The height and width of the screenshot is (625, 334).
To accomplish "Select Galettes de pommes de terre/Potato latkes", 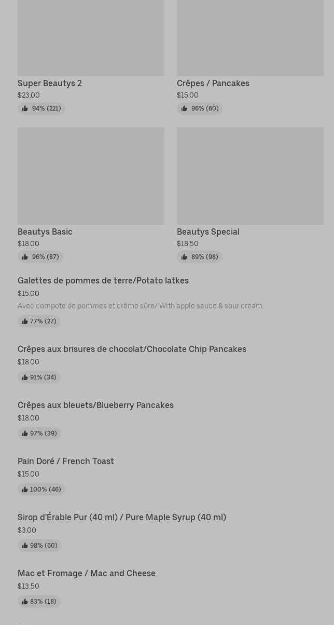I will coord(103,281).
